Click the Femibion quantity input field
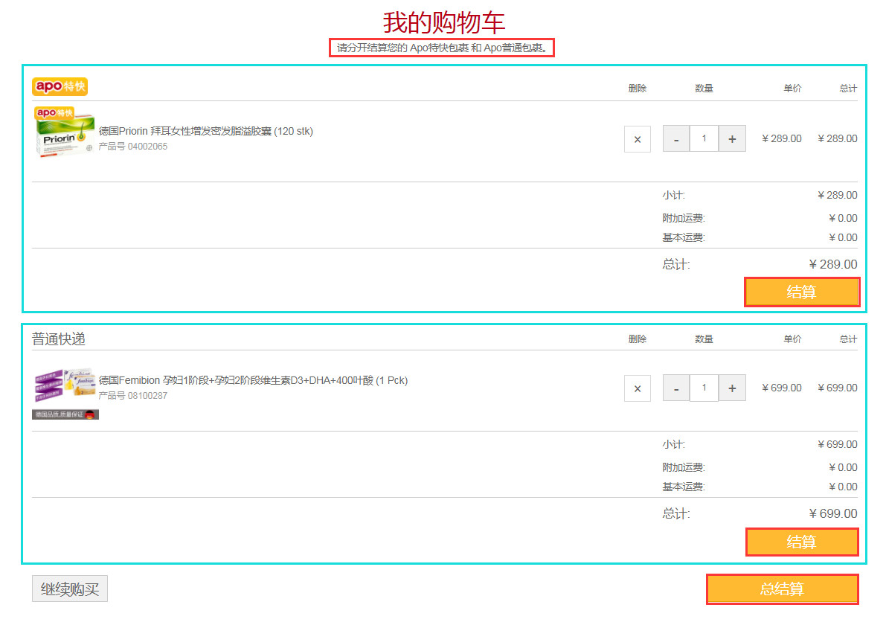Viewport: 886px width, 622px height. [704, 388]
